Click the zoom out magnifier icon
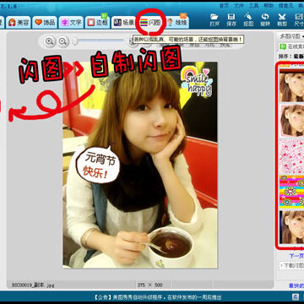Image resolution: width=304 pixels, height=304 pixels. point(62,41)
